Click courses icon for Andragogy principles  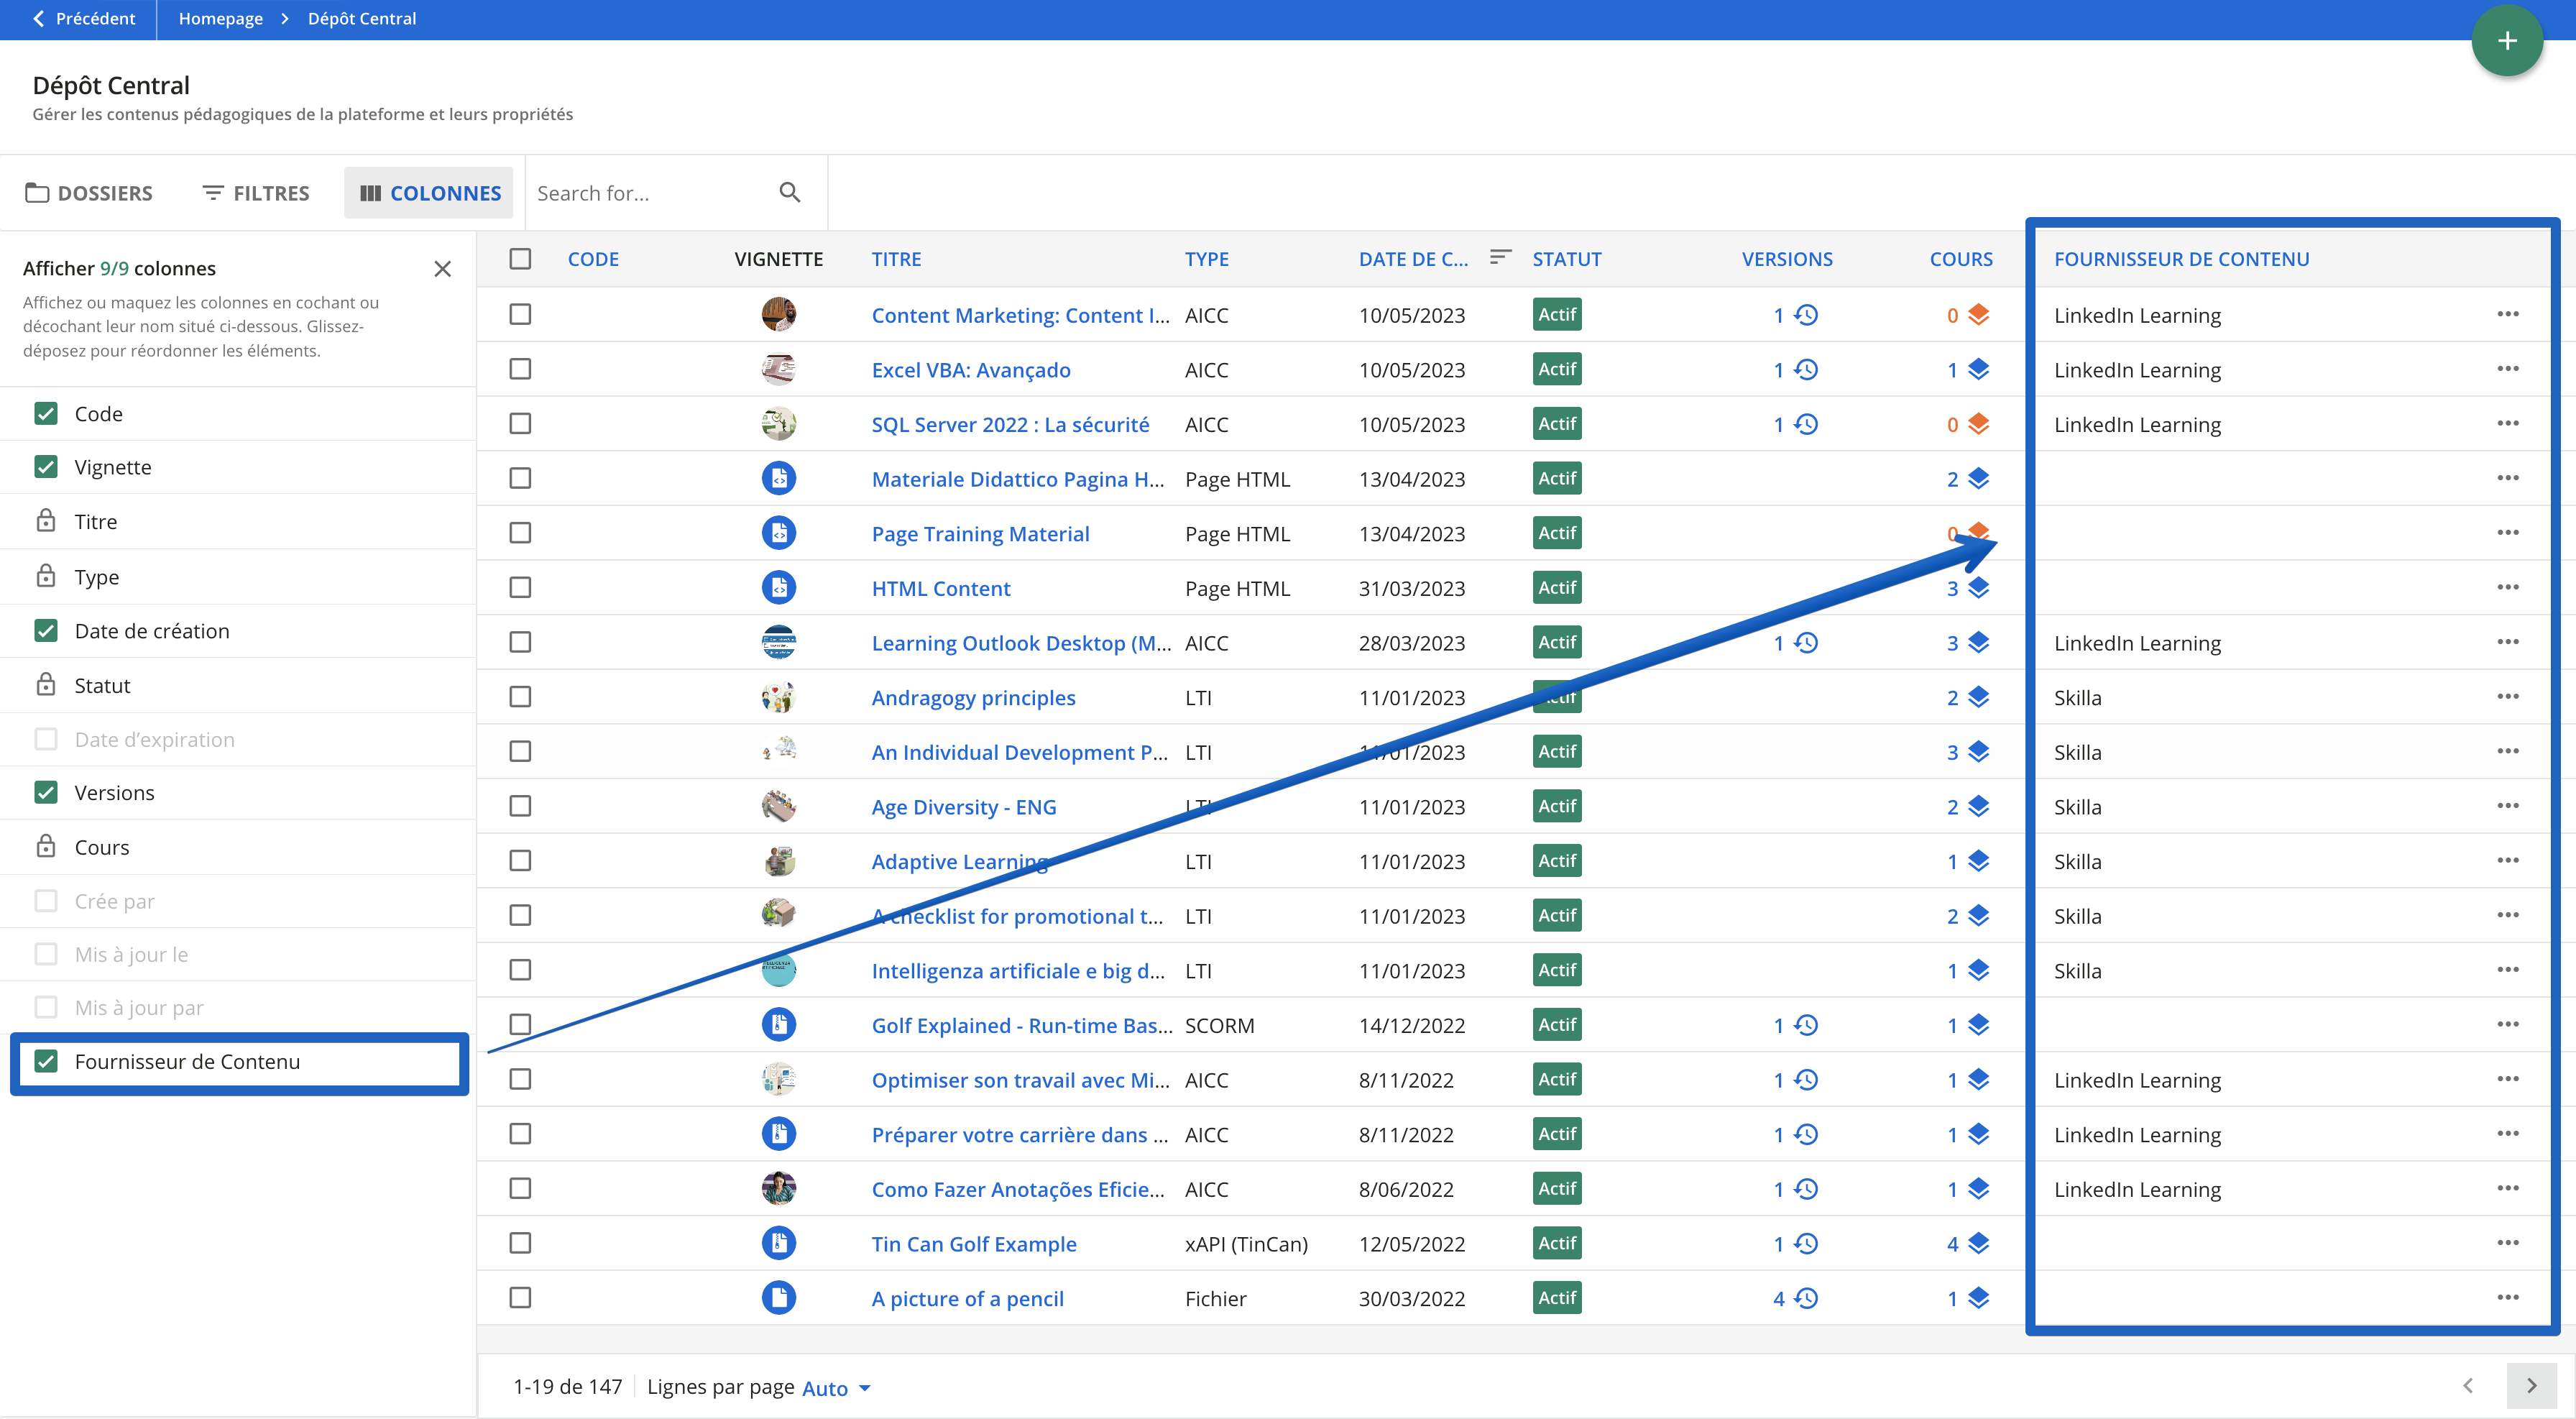1978,697
